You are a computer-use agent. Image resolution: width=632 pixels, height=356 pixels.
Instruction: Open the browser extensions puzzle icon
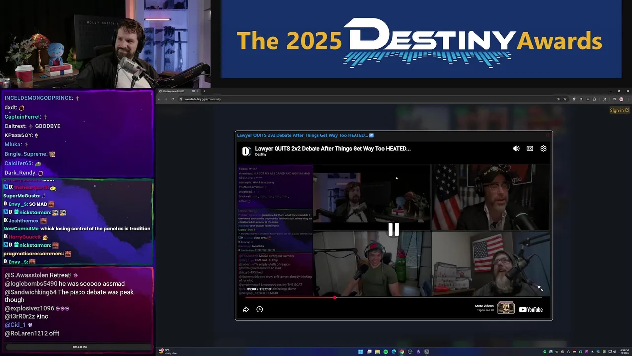594,99
